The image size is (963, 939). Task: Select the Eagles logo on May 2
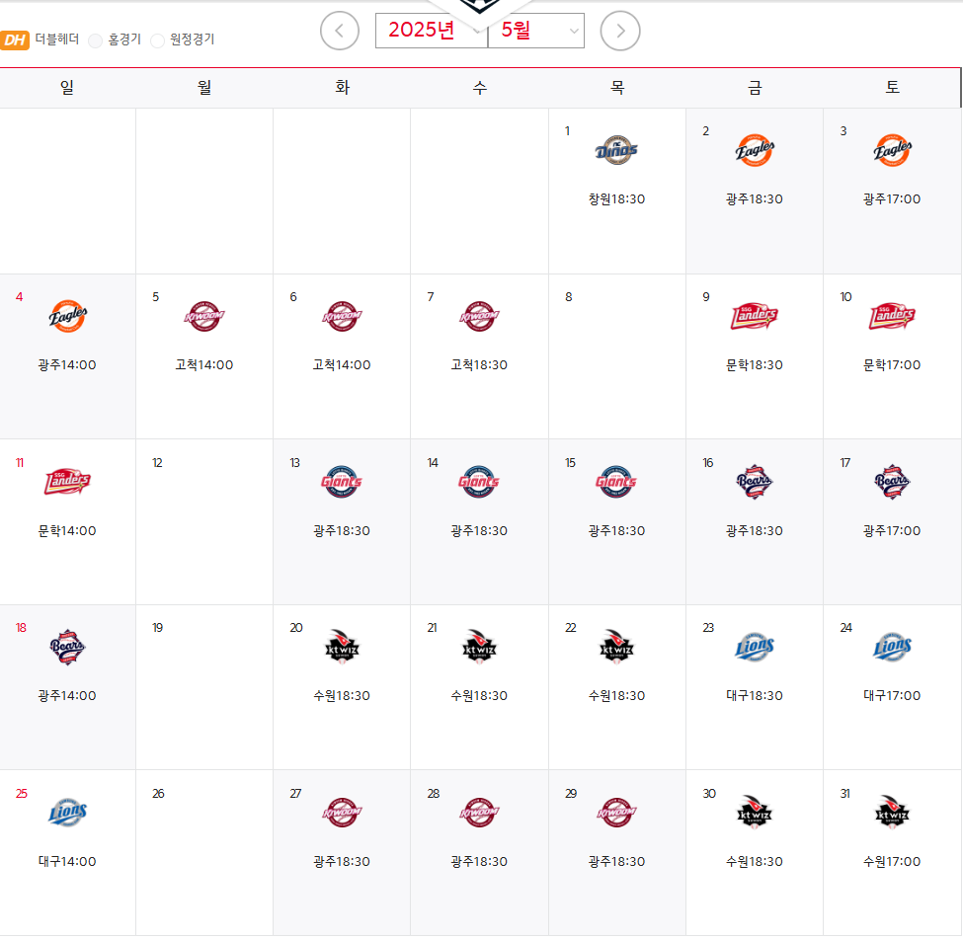pos(755,150)
